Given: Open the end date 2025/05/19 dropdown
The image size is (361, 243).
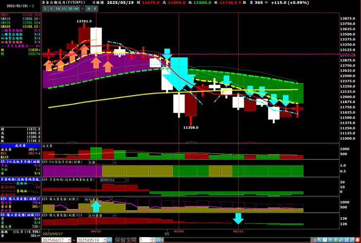Looking at the screenshot, I should point(104,240).
